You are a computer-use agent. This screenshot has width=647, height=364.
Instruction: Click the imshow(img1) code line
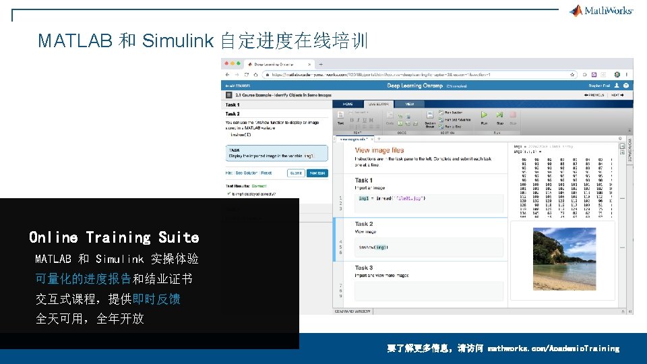(x=373, y=247)
